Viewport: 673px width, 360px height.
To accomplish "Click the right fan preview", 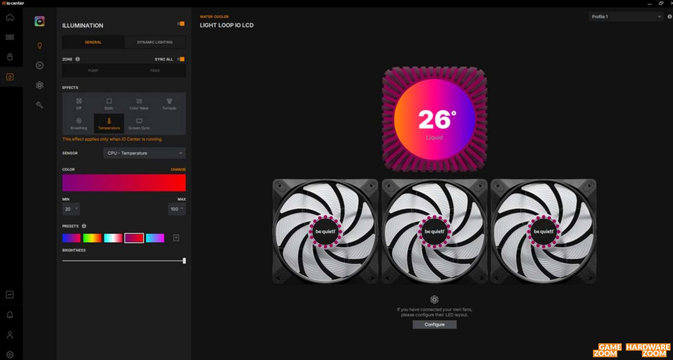I will pyautogui.click(x=543, y=231).
